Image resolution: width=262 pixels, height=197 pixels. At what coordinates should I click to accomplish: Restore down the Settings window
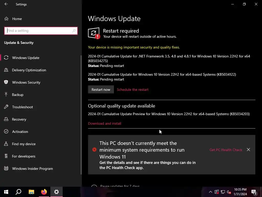(244, 4)
